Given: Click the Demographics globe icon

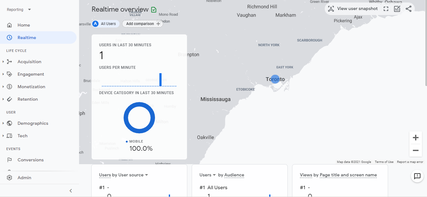Looking at the screenshot, I should click(x=9, y=123).
